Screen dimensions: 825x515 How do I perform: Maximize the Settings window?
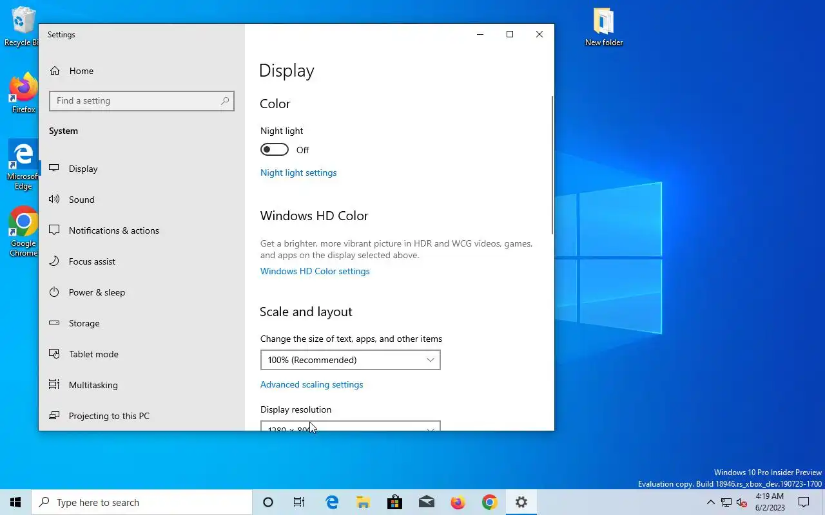click(510, 34)
